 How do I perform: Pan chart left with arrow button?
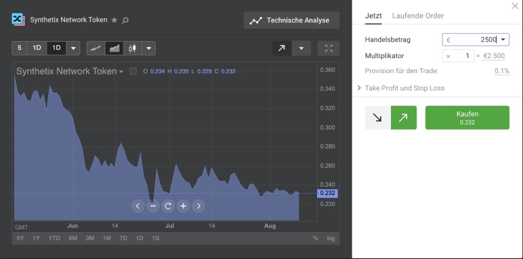tap(138, 206)
